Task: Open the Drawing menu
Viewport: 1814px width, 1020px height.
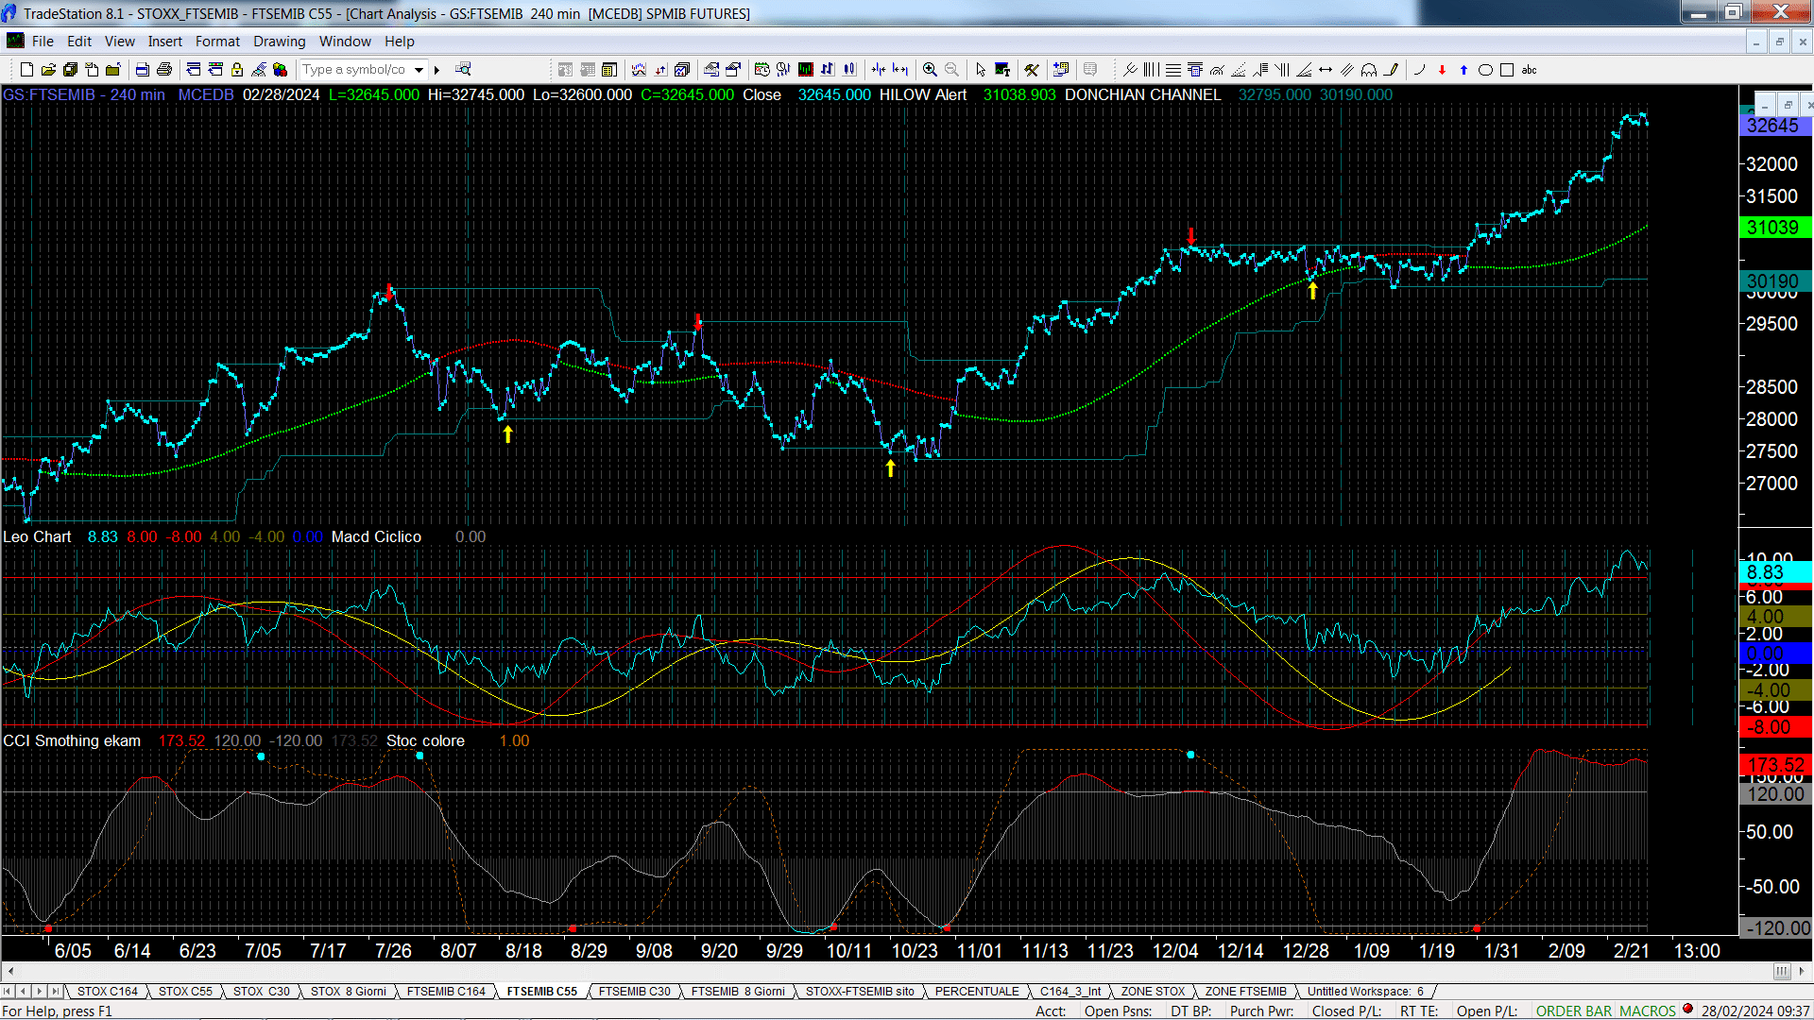Action: pos(280,42)
